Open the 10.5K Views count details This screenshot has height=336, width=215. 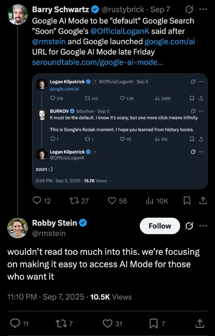click(111, 297)
